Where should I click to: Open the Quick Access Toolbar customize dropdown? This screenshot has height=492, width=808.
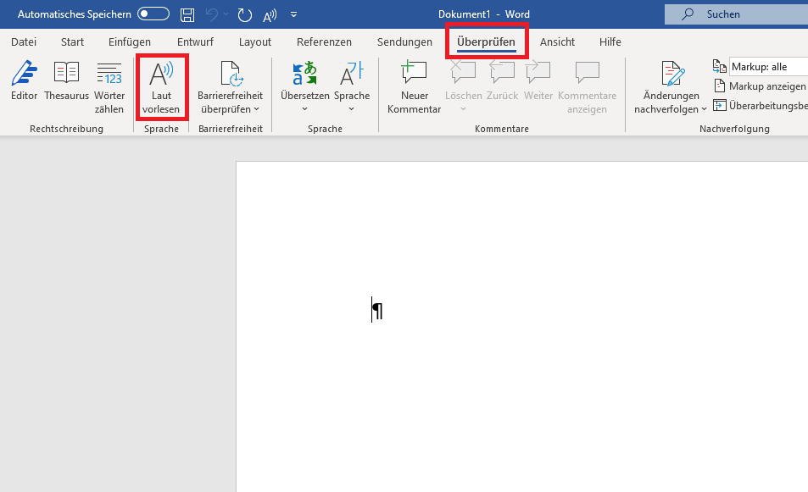[293, 14]
